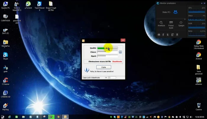Click the Windows Start button

pos(3,117)
